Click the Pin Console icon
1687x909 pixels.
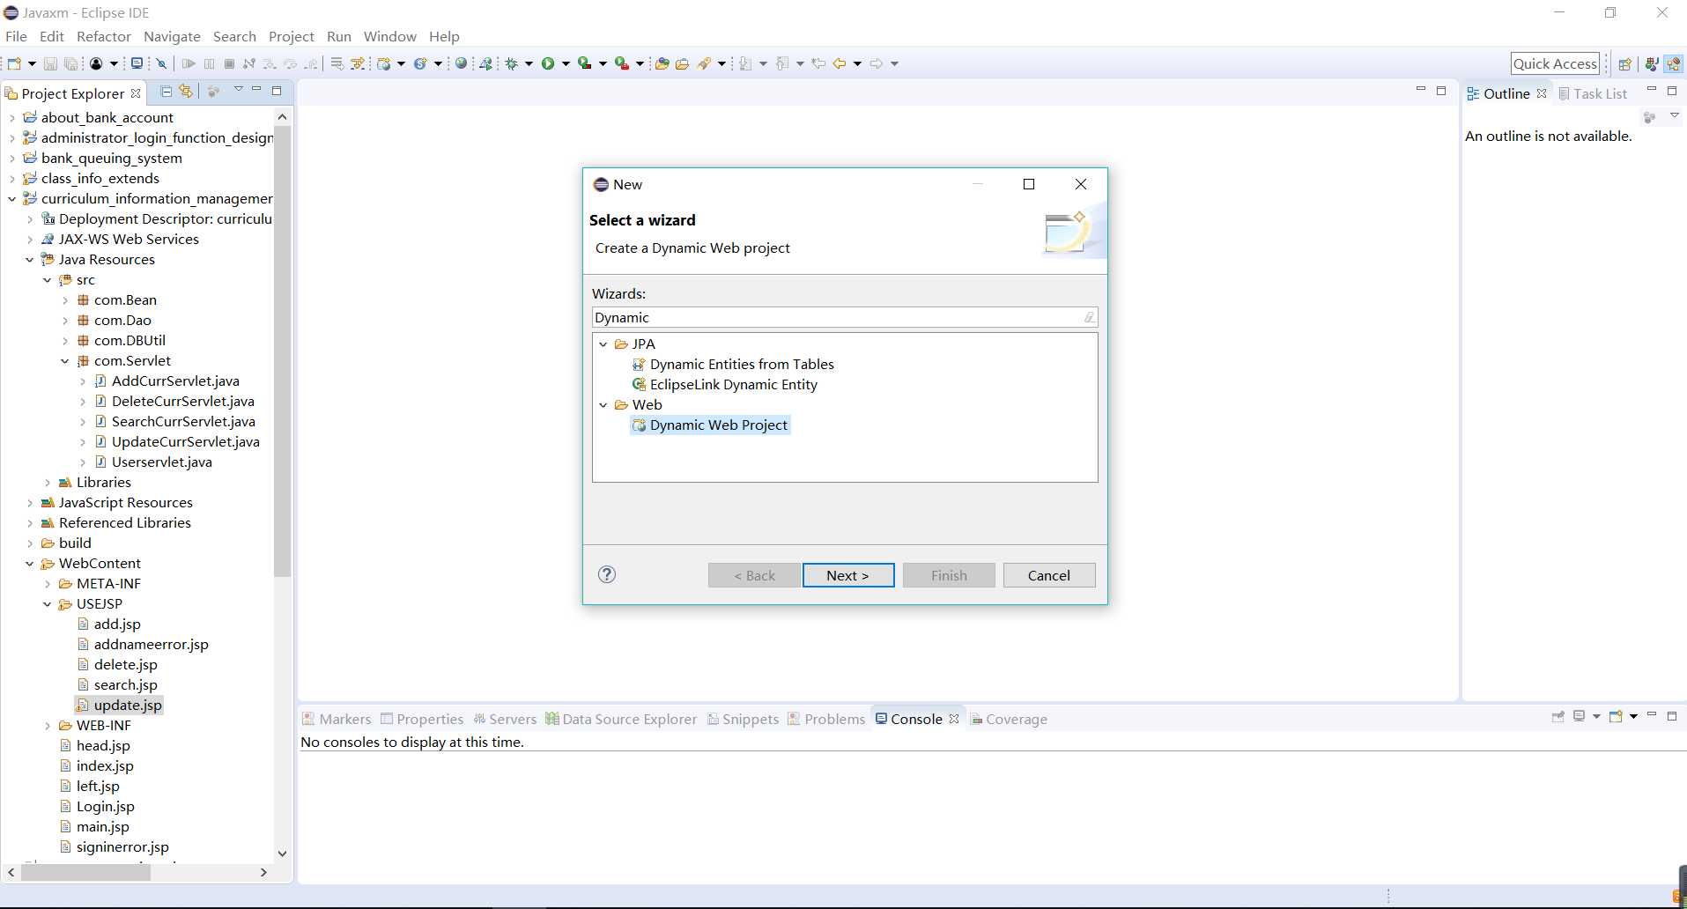[1558, 716]
